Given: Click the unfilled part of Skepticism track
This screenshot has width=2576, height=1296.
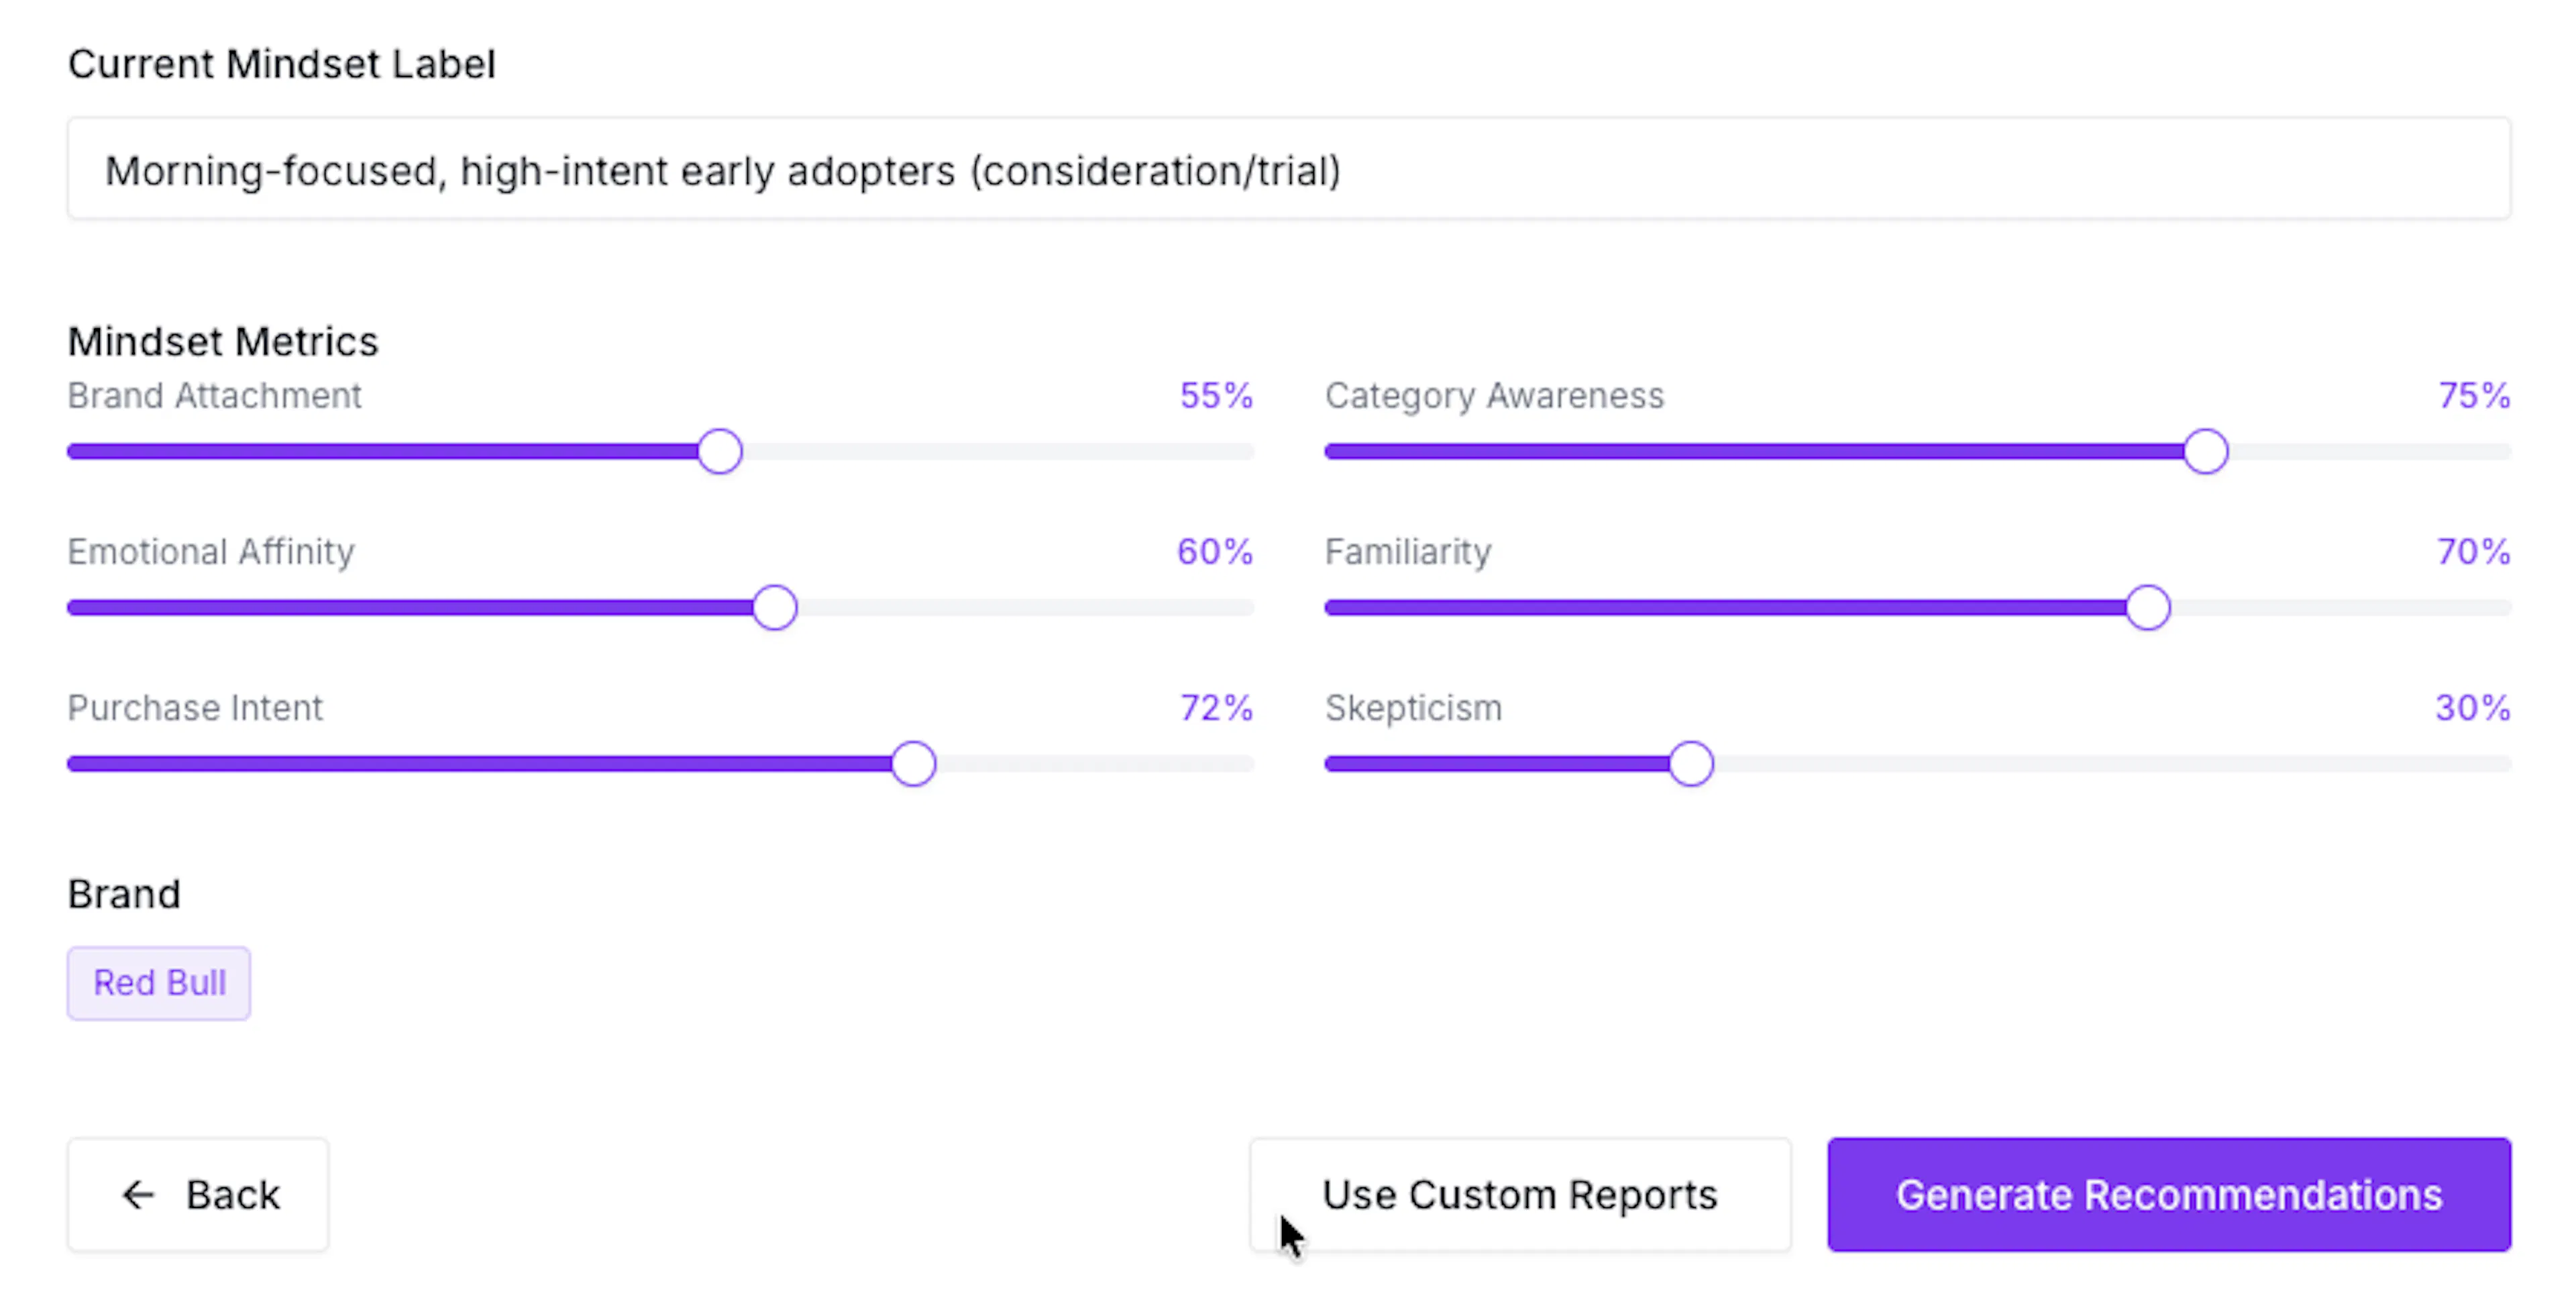Looking at the screenshot, I should (x=2112, y=764).
